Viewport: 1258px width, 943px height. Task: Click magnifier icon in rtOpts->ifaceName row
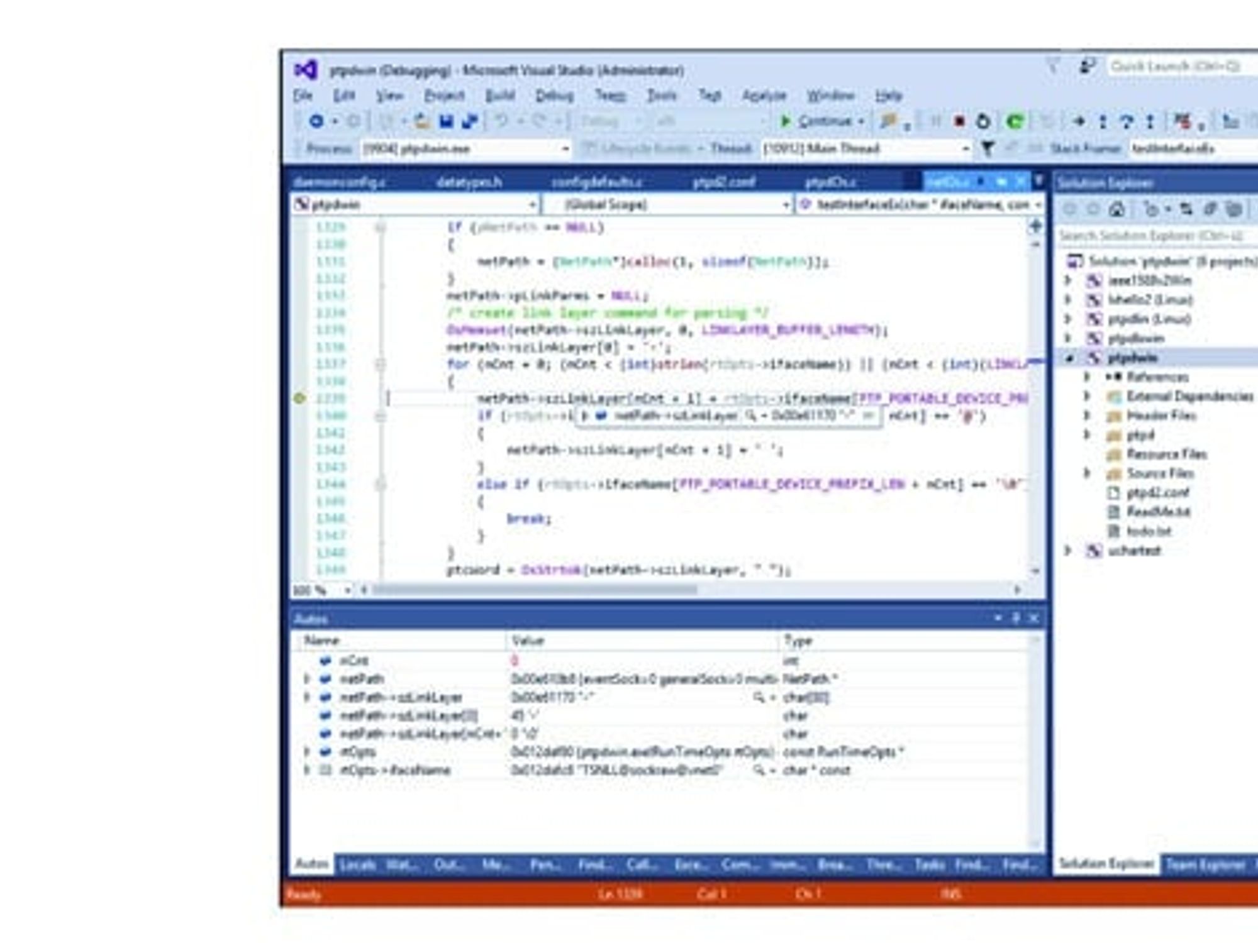click(x=758, y=770)
